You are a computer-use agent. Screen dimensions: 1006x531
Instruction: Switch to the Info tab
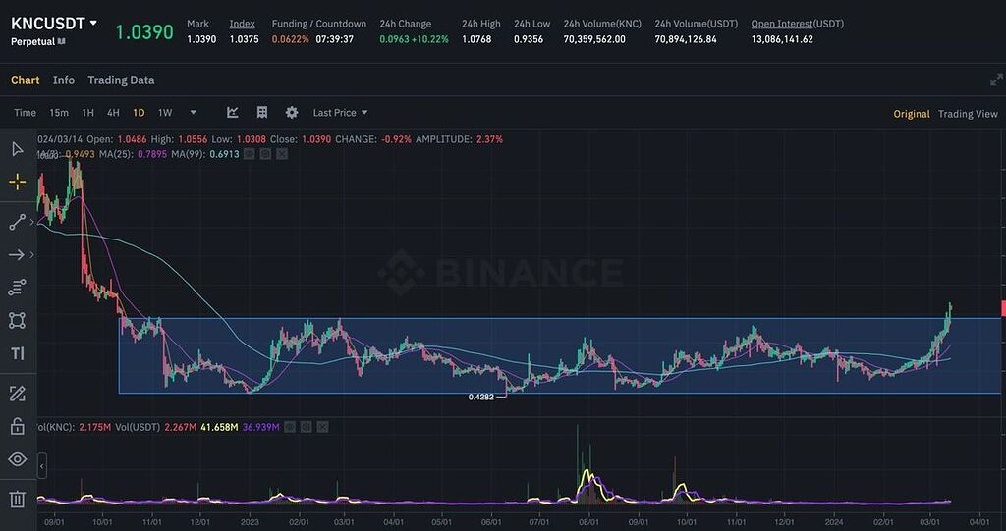pos(64,80)
